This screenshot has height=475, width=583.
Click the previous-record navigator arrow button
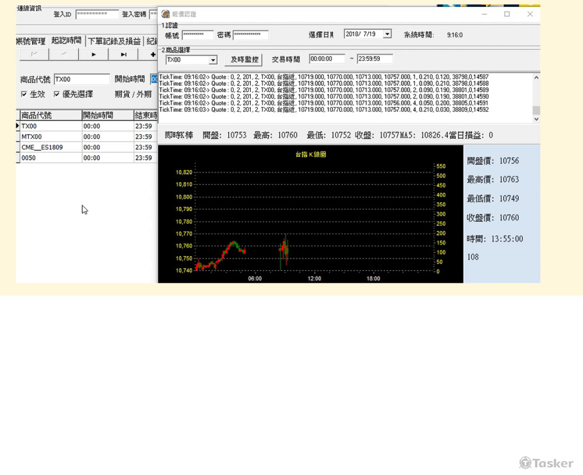64,54
